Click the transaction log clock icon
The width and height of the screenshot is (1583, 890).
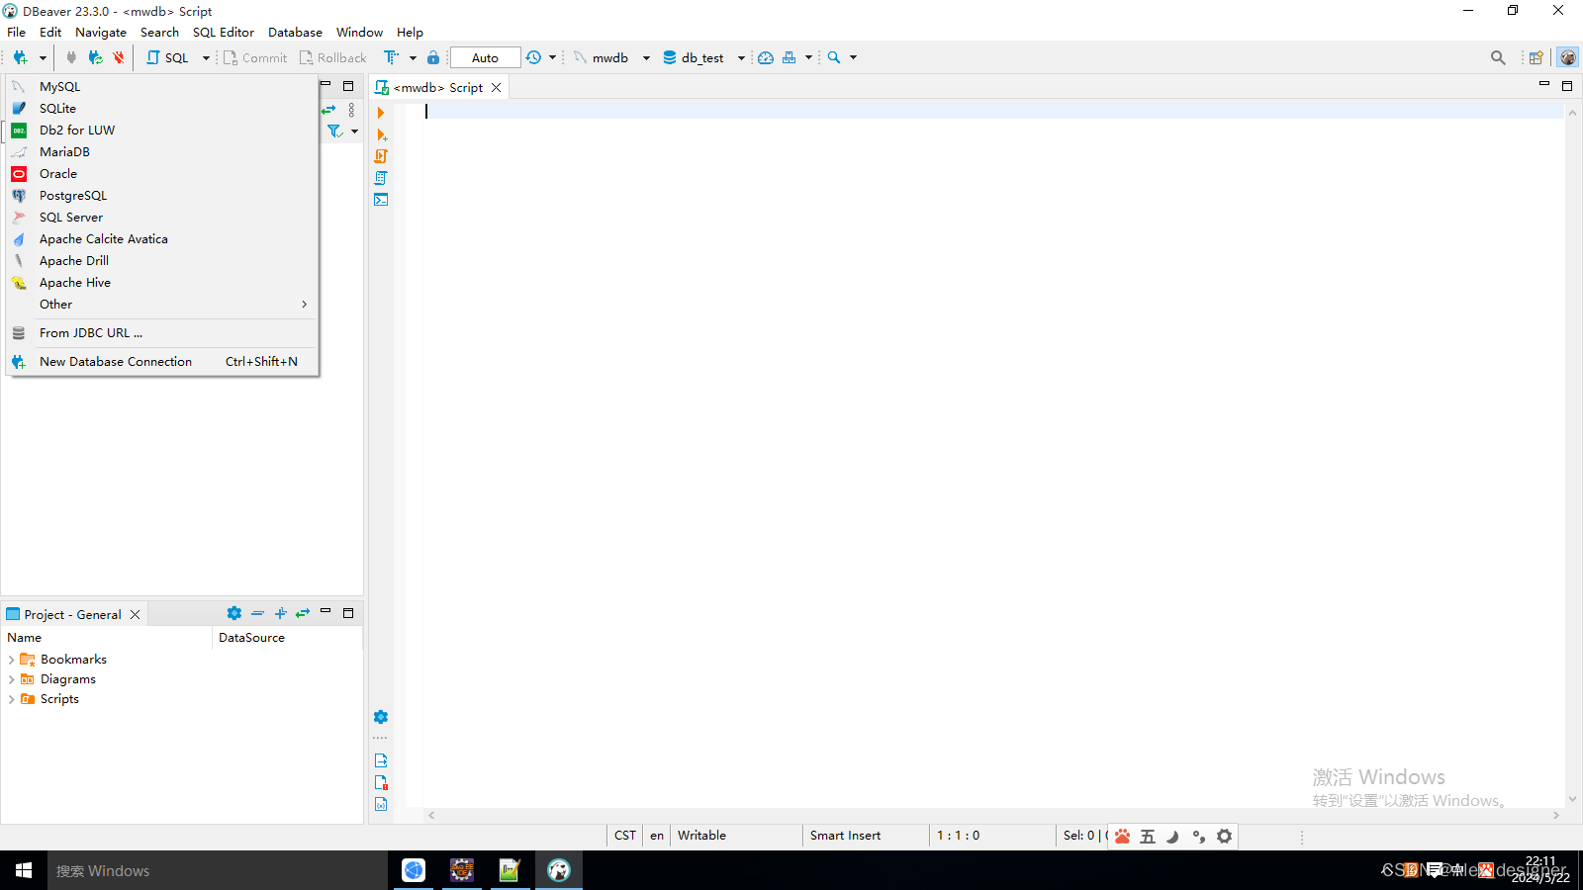[533, 57]
